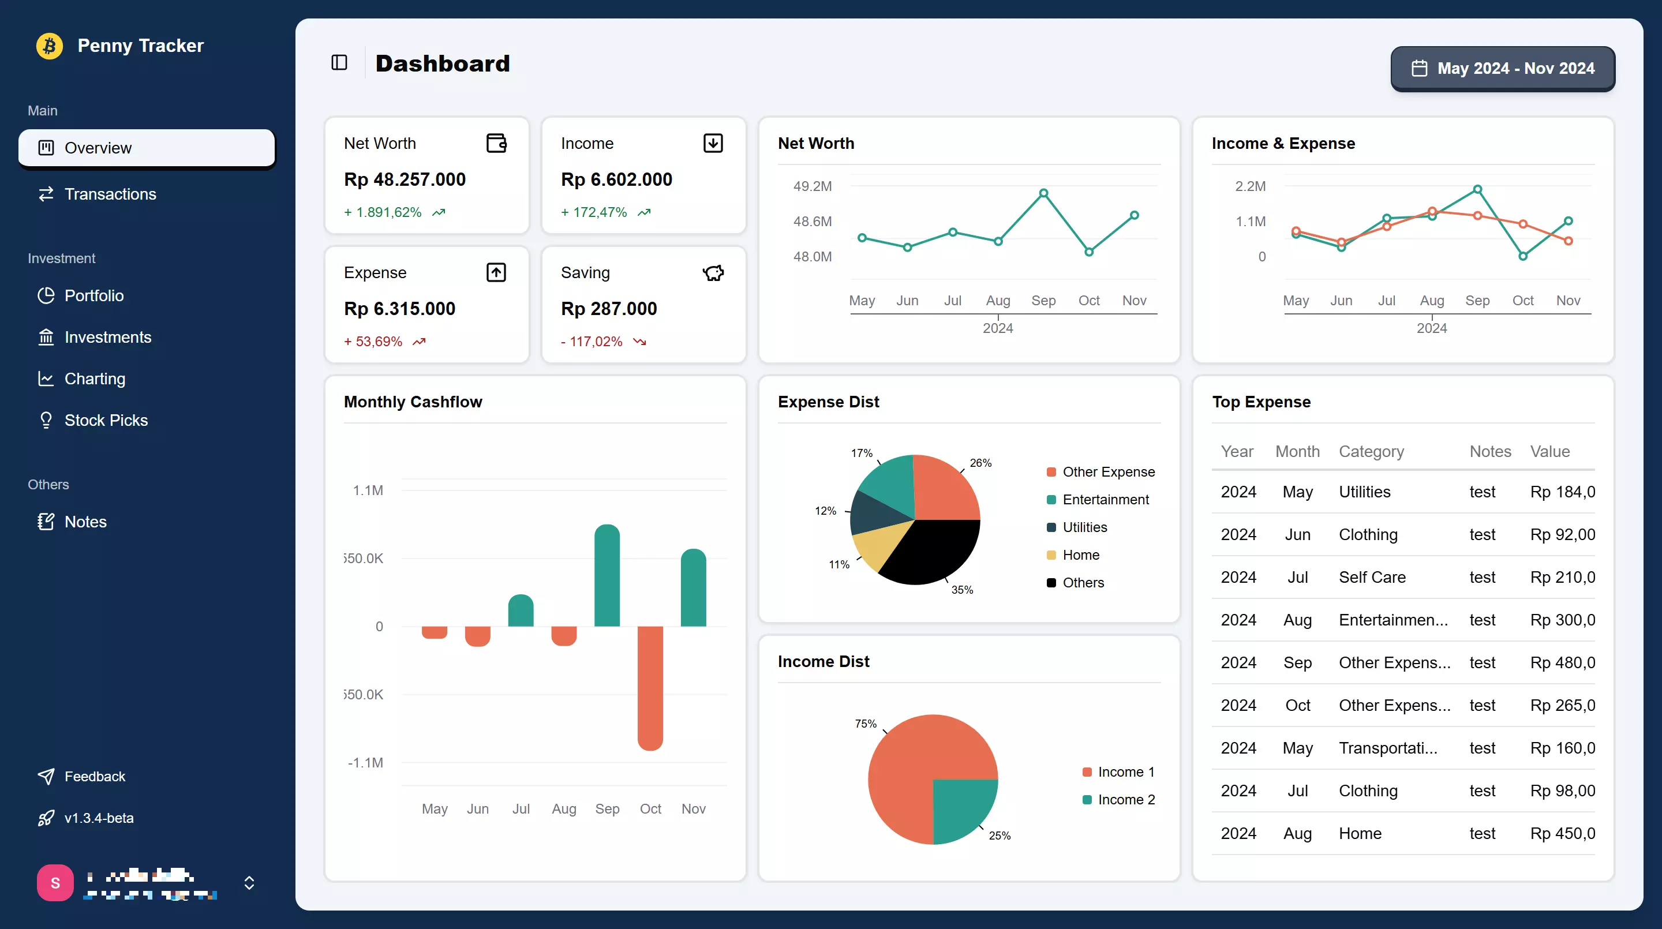Viewport: 1662px width, 929px height.
Task: Open Transactions from the sidebar
Action: click(147, 193)
